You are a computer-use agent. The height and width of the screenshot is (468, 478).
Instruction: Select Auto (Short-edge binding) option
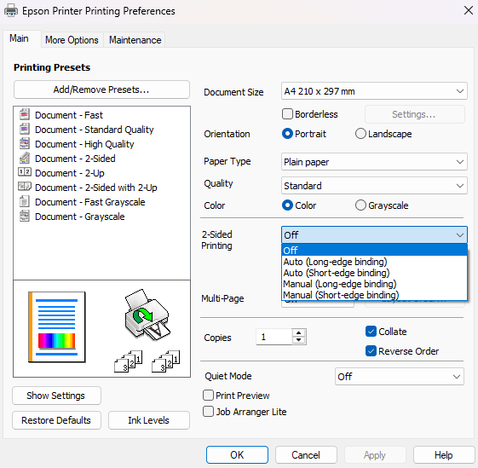(x=374, y=273)
